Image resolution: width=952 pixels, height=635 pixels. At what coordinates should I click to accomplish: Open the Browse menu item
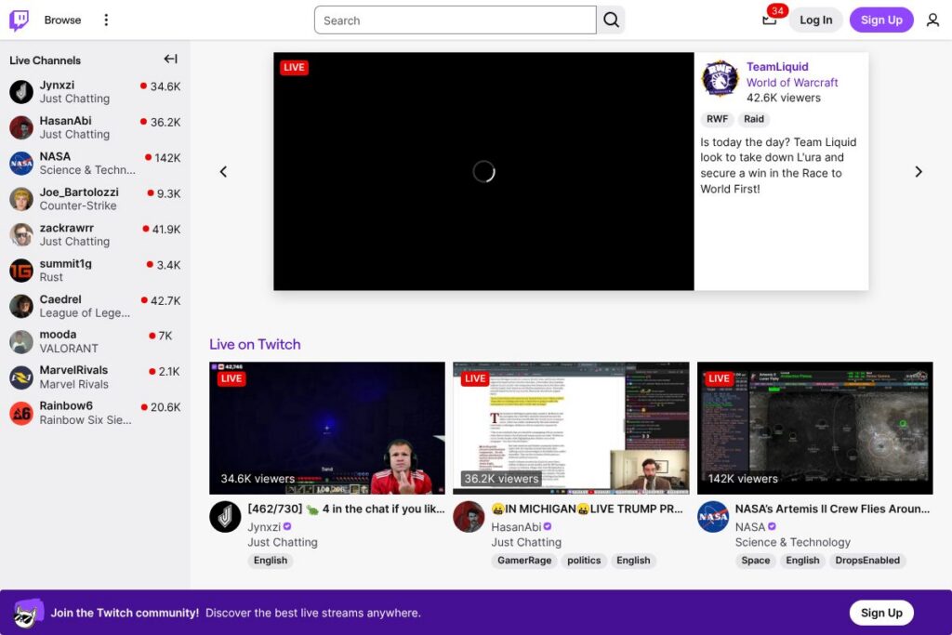(62, 20)
